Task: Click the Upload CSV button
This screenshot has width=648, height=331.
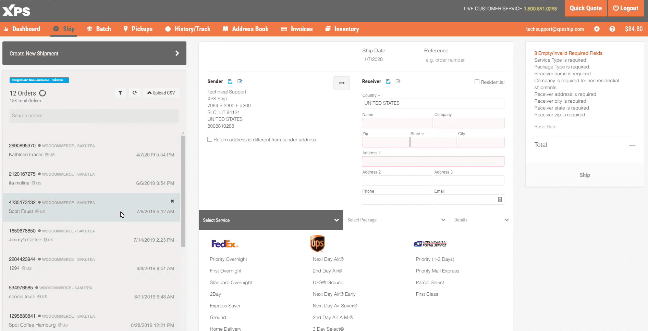Action: pos(161,93)
